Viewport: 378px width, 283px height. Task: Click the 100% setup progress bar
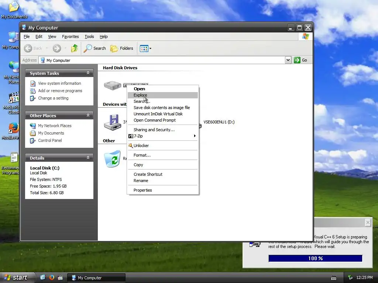pyautogui.click(x=315, y=258)
